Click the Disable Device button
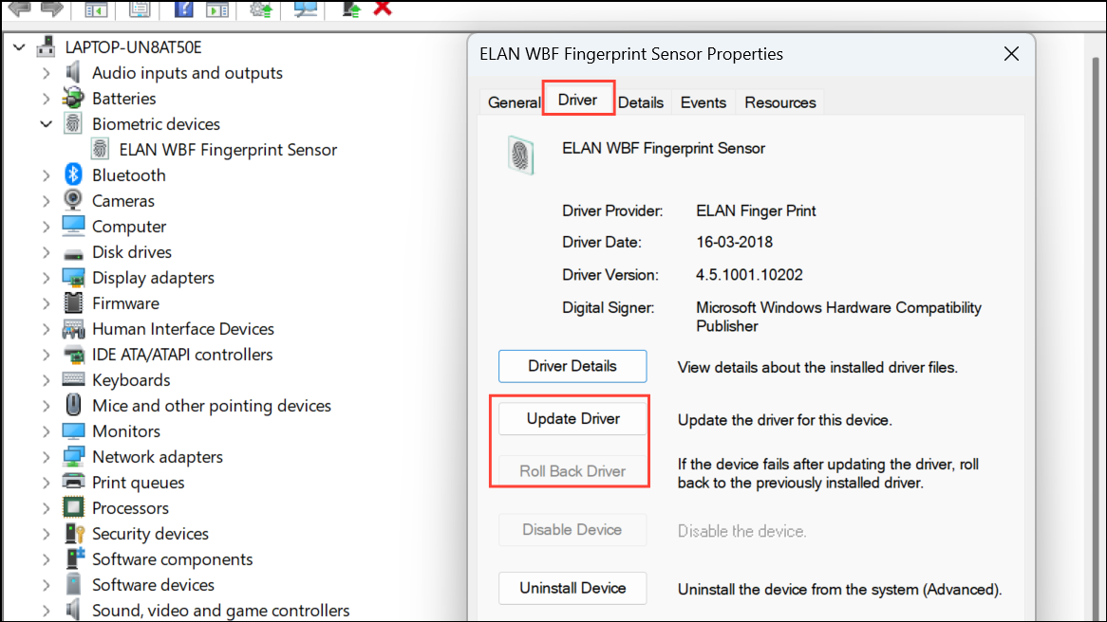The width and height of the screenshot is (1107, 622). [x=572, y=530]
